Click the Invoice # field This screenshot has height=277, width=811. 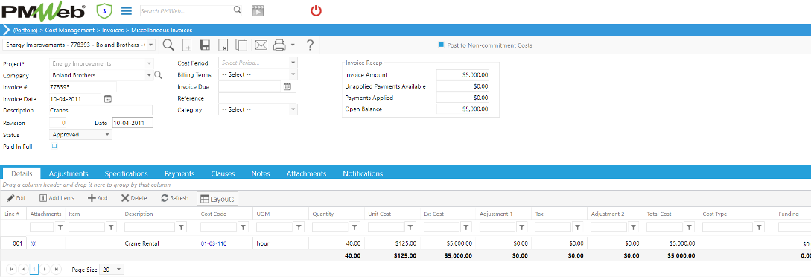click(x=83, y=87)
